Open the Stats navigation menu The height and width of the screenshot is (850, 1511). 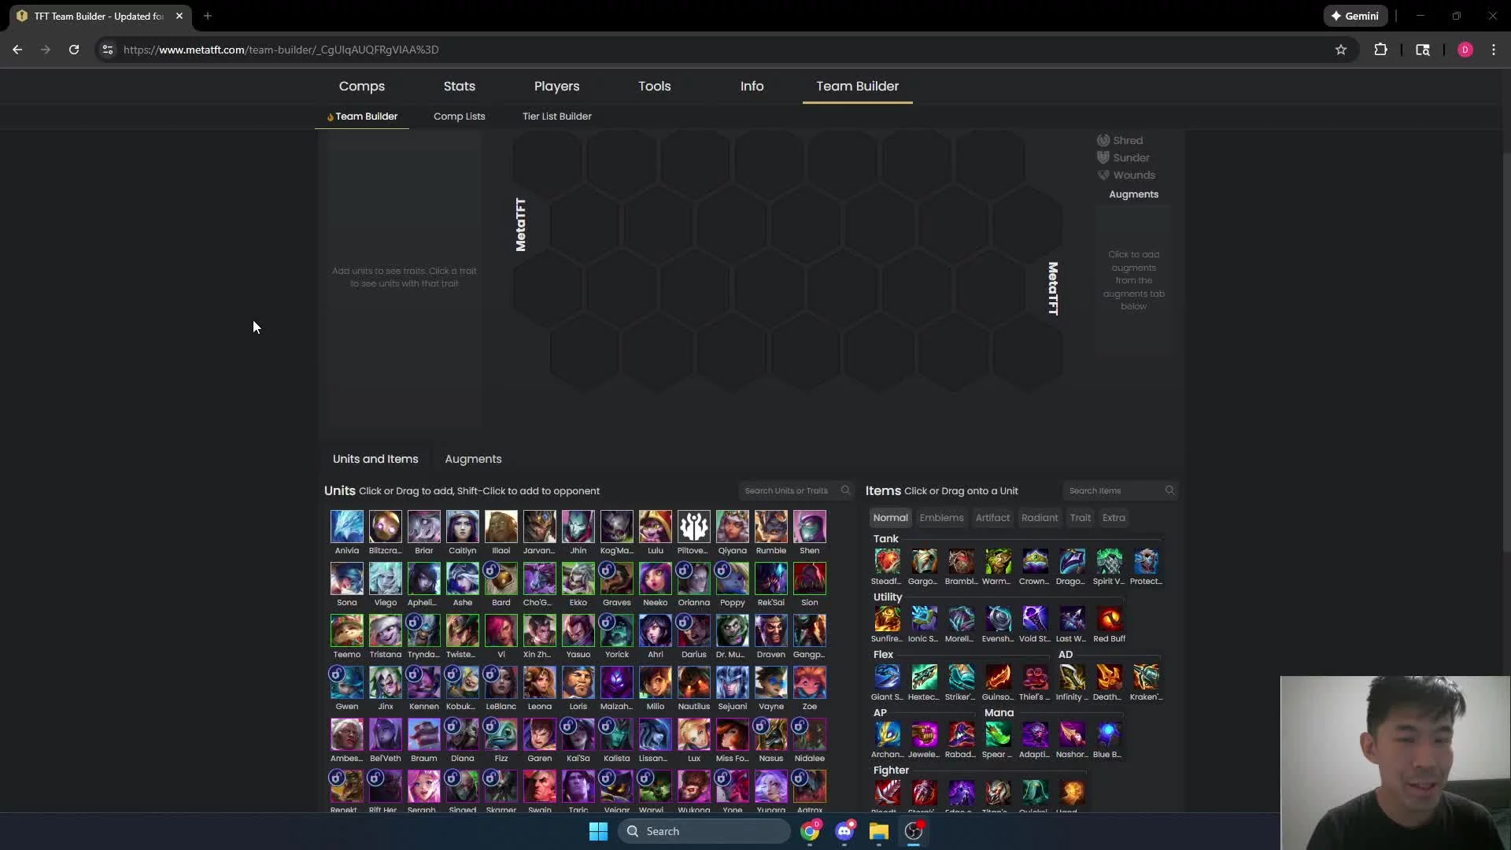(x=459, y=86)
